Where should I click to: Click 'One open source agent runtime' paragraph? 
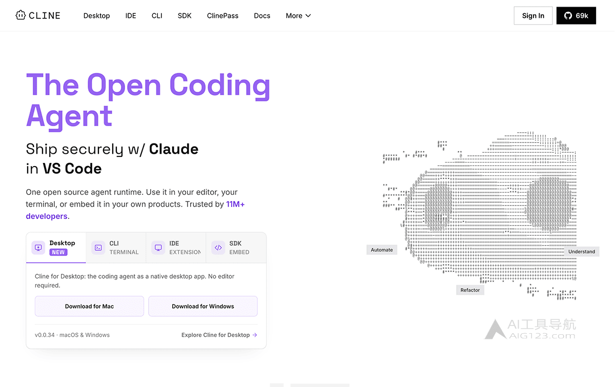tap(135, 204)
